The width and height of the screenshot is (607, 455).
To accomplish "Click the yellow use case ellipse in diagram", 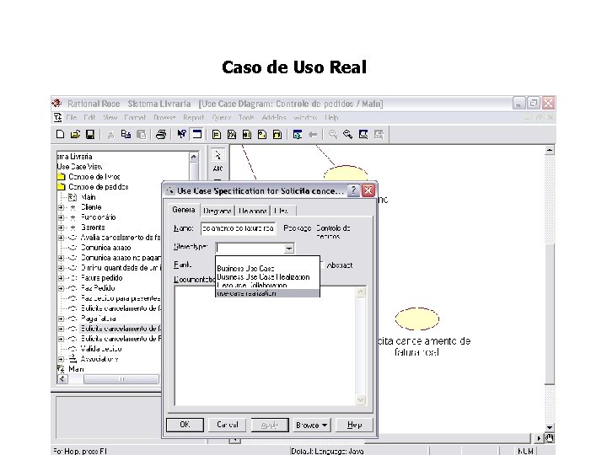I will click(x=417, y=318).
